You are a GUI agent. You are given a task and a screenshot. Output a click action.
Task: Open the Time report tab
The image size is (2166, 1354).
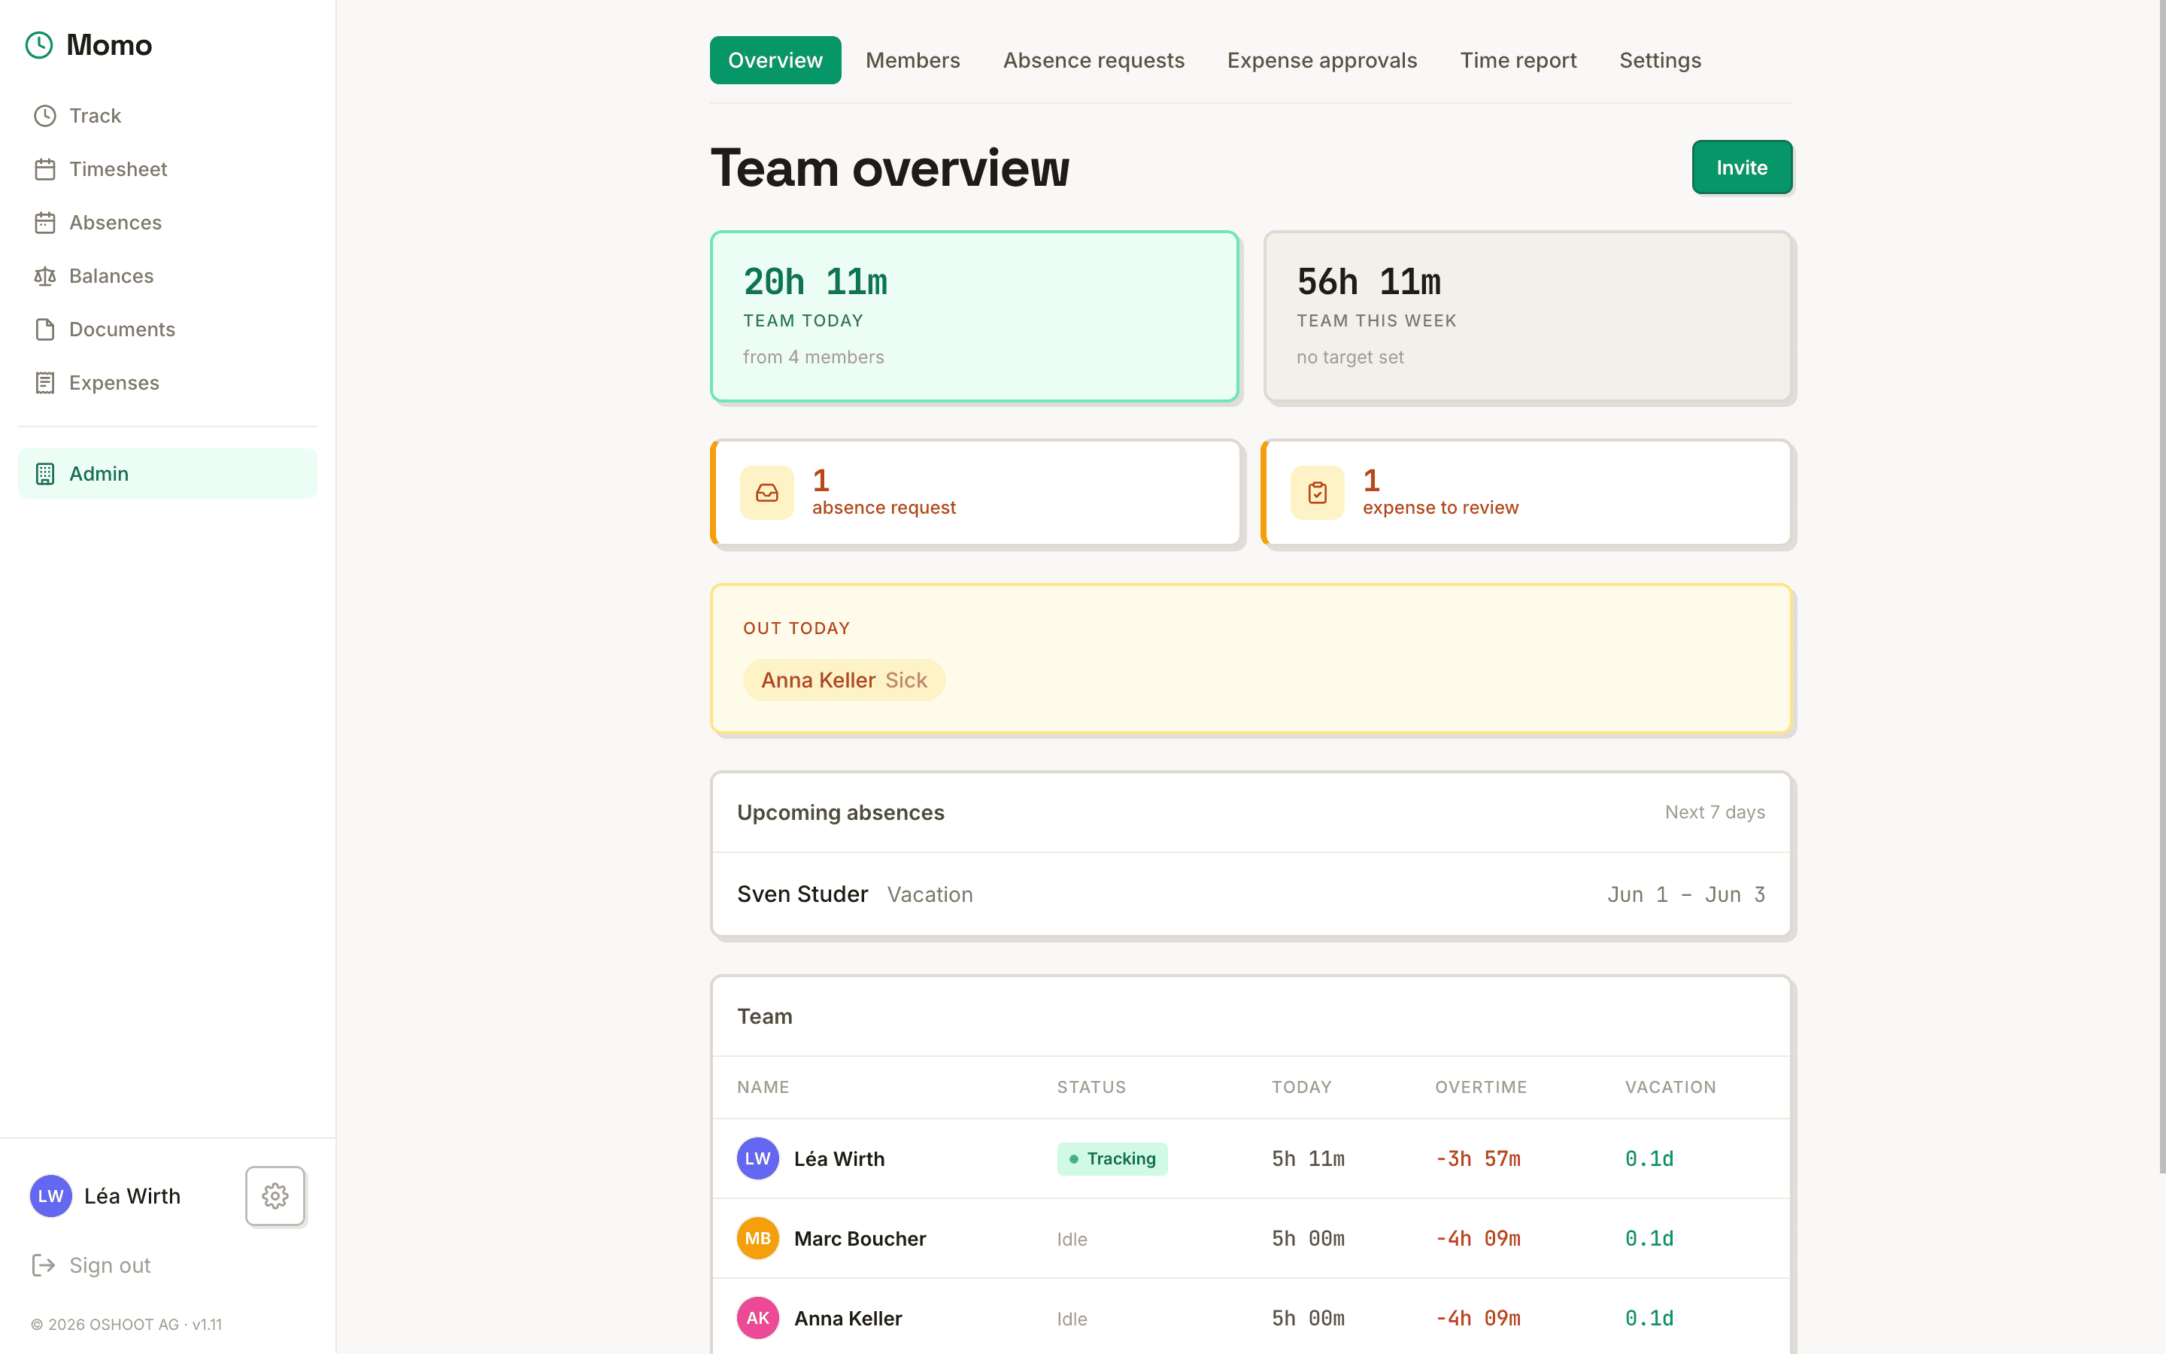[x=1518, y=60]
